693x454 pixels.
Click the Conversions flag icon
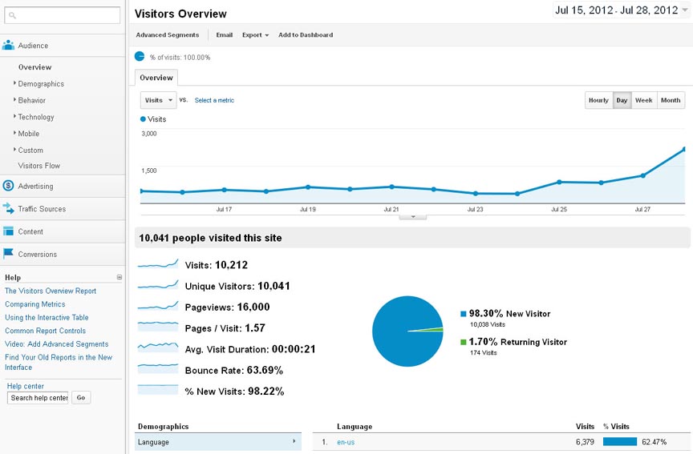[x=8, y=254]
